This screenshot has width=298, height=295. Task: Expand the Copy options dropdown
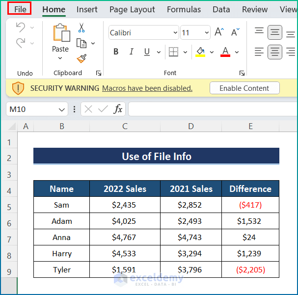coord(93,43)
